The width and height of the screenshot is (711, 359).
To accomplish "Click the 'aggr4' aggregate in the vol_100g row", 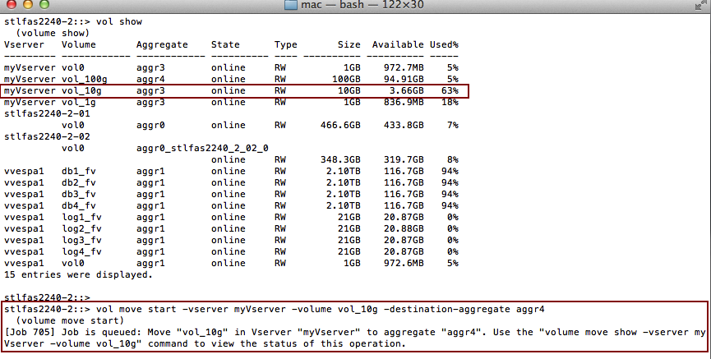I will tap(150, 80).
